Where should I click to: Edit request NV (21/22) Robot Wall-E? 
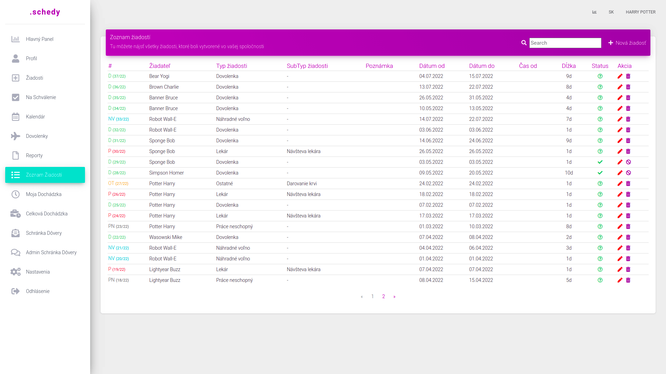click(620, 248)
